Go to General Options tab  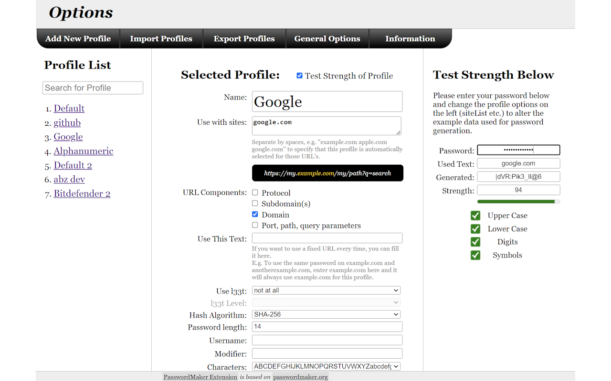(327, 39)
